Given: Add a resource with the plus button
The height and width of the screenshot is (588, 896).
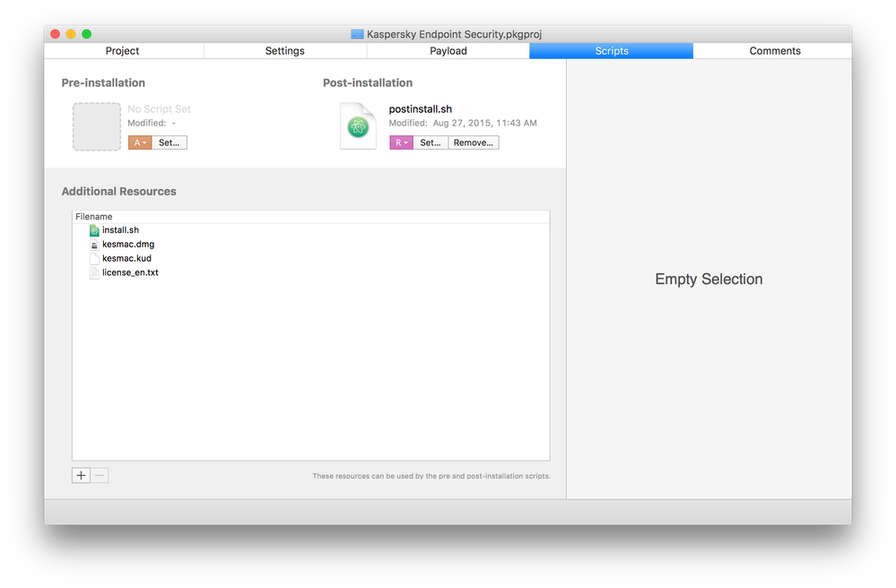Looking at the screenshot, I should click(x=81, y=476).
